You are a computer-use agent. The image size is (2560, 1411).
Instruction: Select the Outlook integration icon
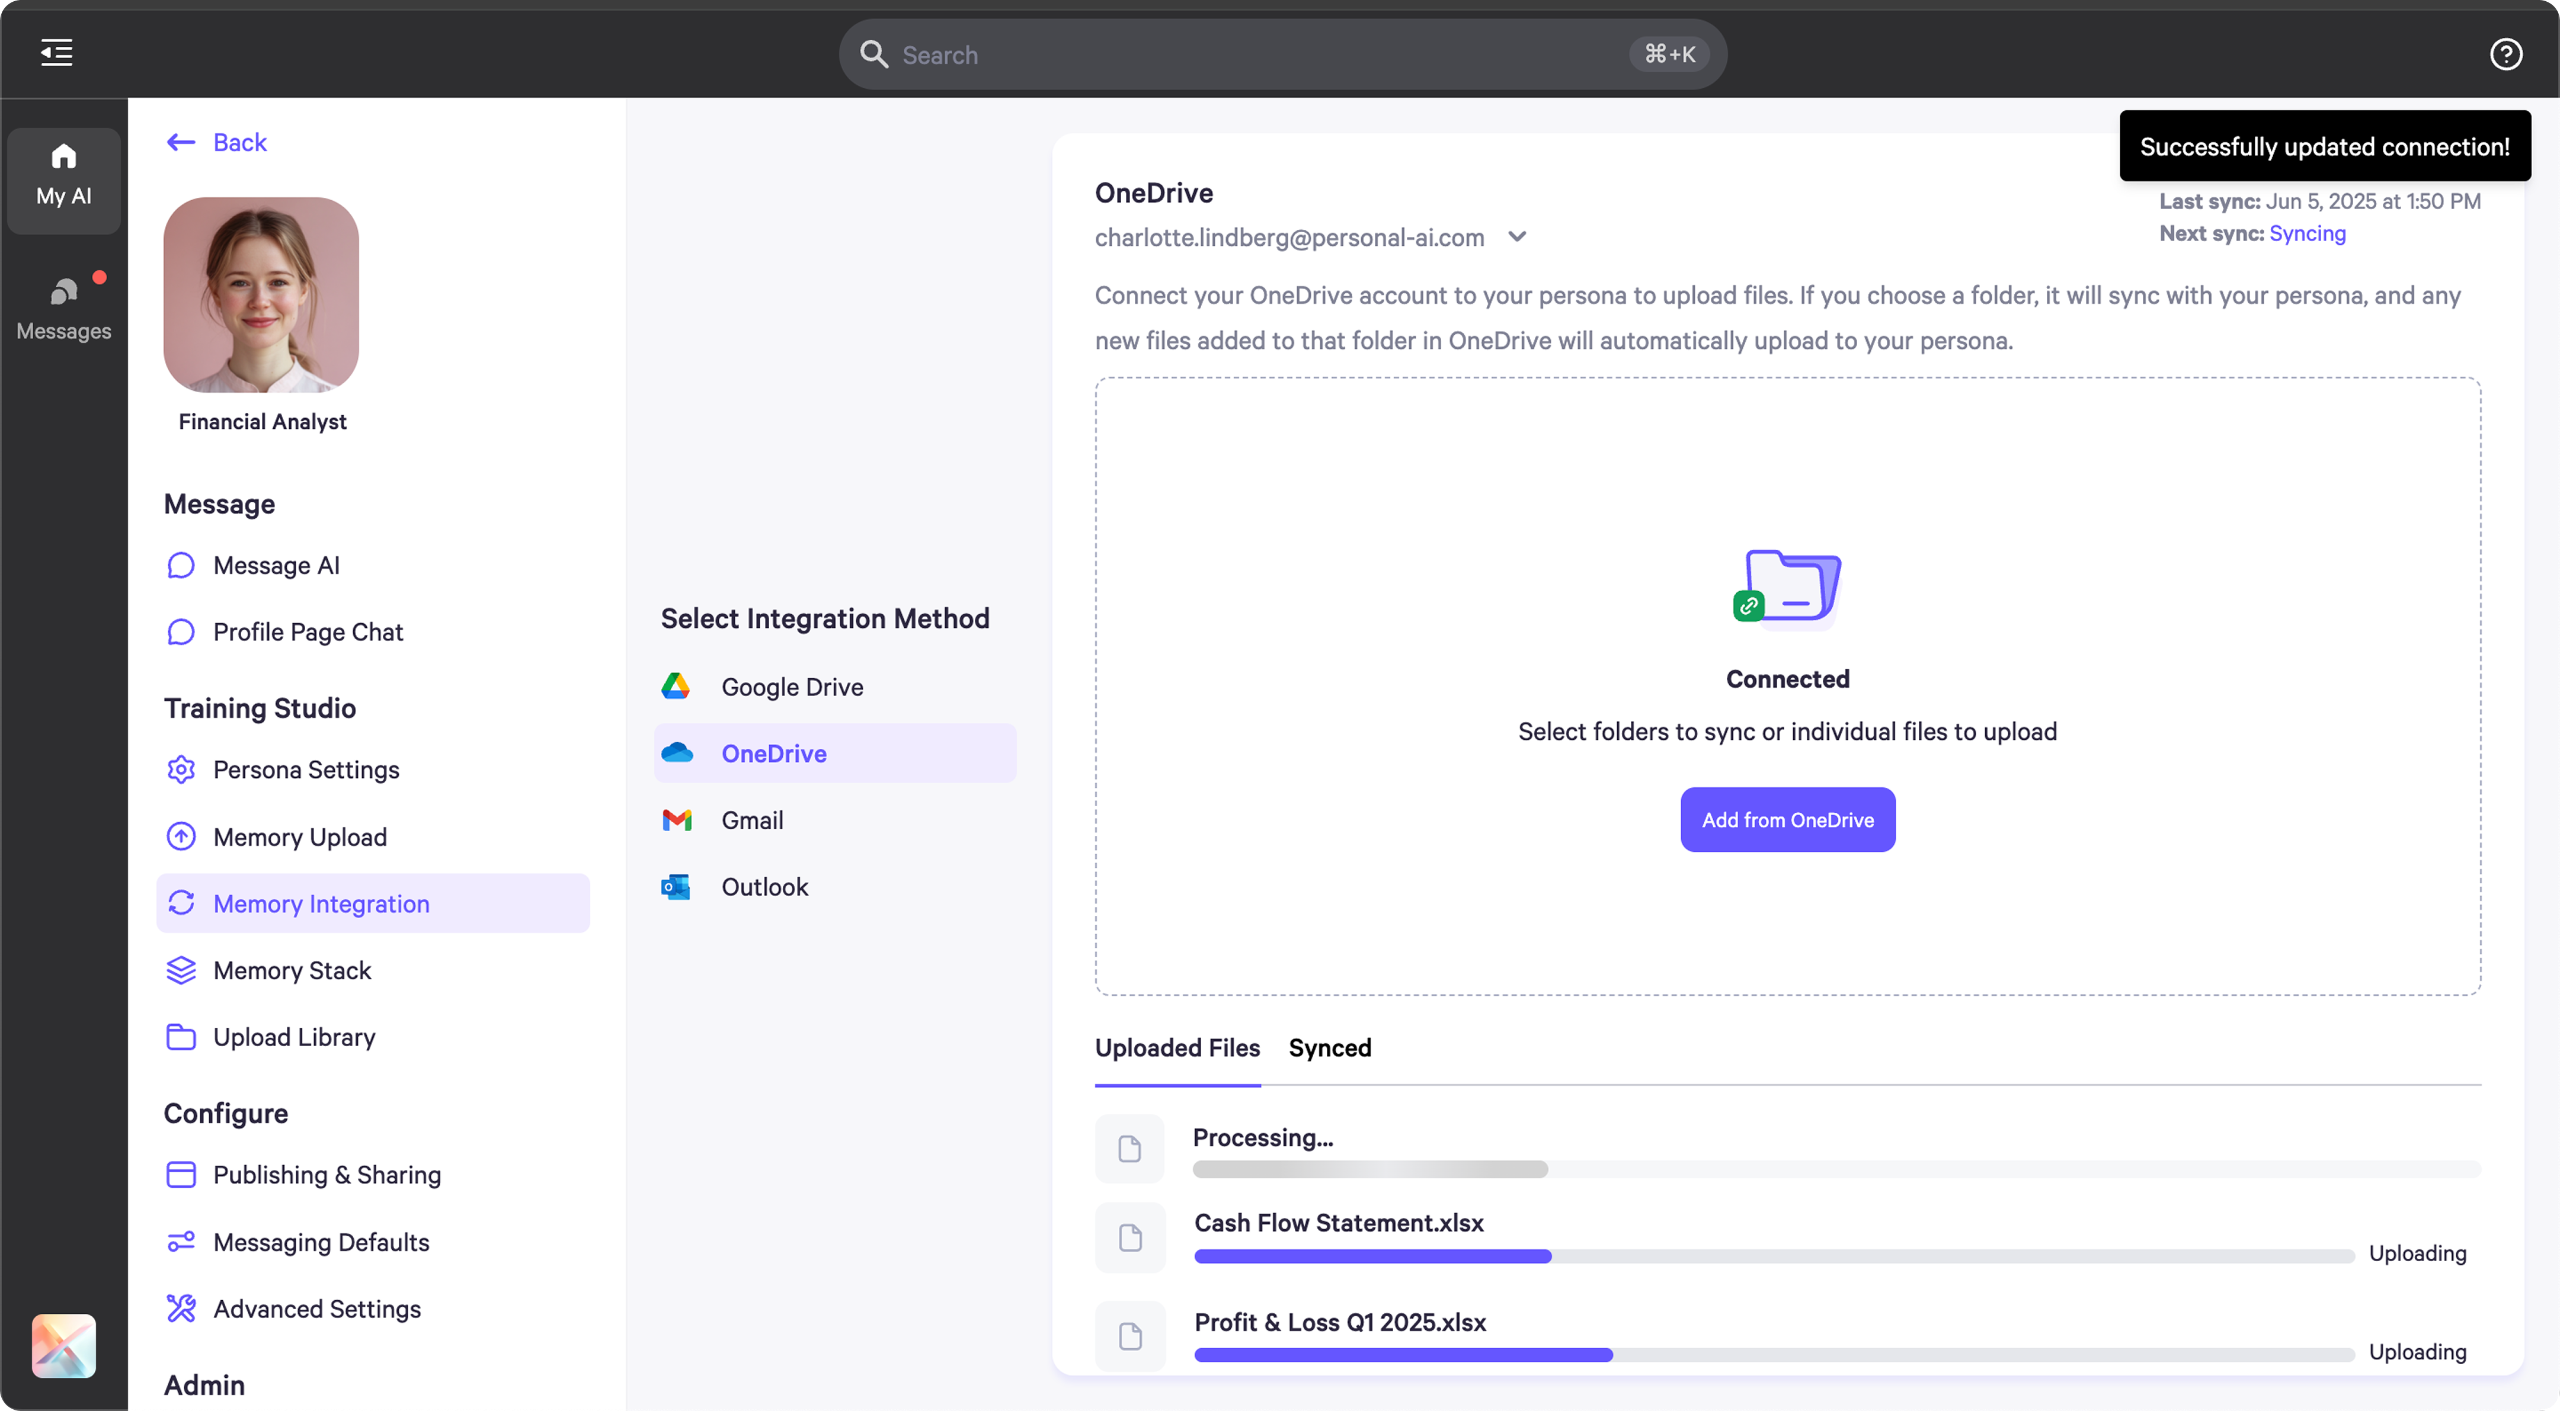pyautogui.click(x=677, y=886)
